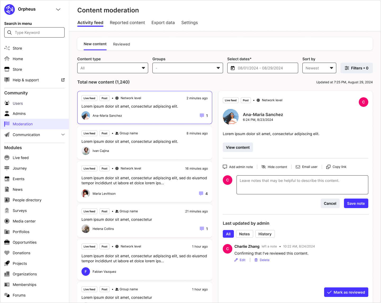381x303 pixels.
Task: Edit Charlie Zhang's note
Action: click(x=240, y=260)
